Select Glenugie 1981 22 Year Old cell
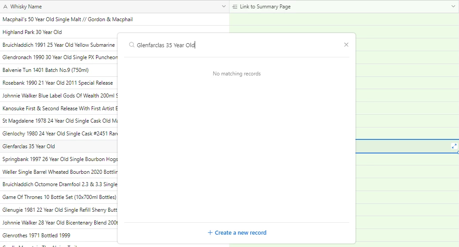459x247 pixels. (x=59, y=210)
